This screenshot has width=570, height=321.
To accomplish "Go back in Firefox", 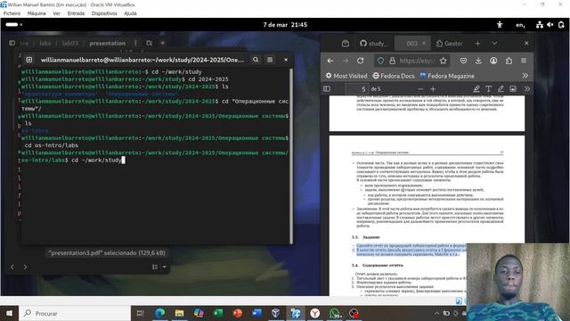I will (330, 61).
